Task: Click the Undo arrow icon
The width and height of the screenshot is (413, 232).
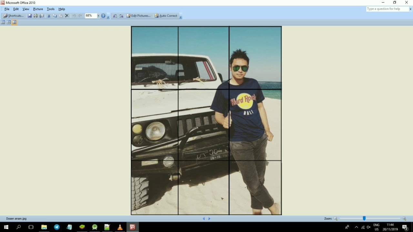Action: pyautogui.click(x=74, y=16)
